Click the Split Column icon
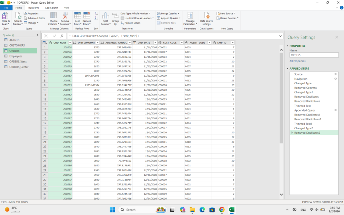This screenshot has width=344, height=215. pos(105,15)
